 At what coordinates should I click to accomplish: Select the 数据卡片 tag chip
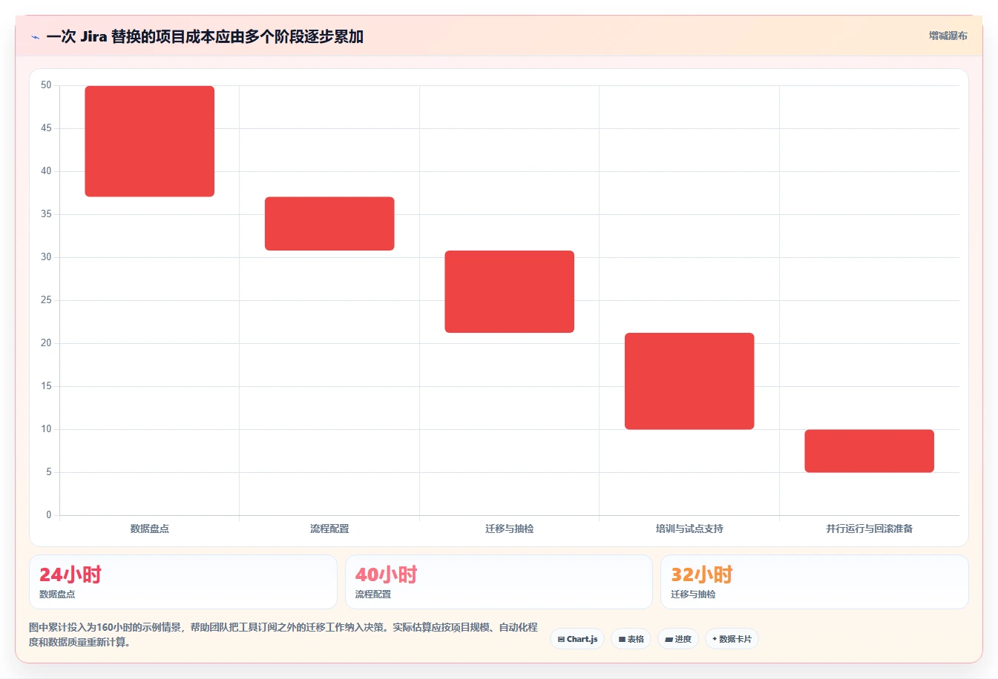(732, 639)
